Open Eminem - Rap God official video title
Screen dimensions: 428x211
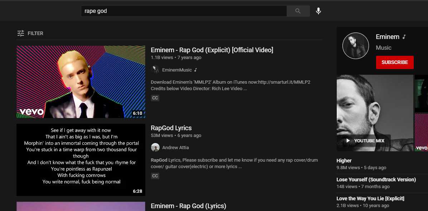point(212,50)
